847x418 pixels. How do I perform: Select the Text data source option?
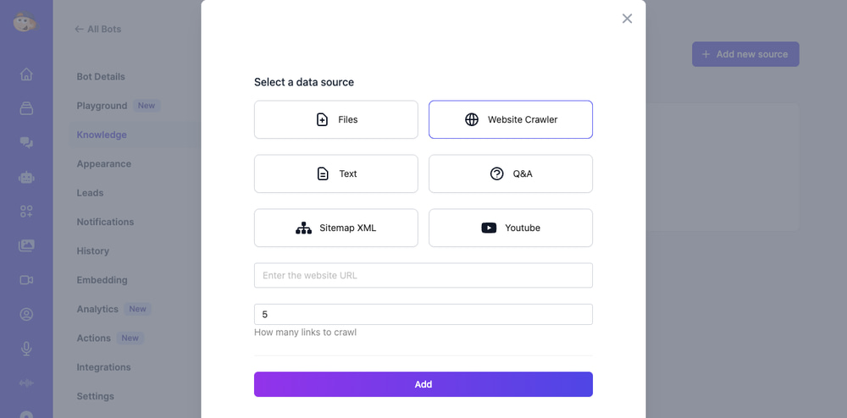tap(336, 173)
